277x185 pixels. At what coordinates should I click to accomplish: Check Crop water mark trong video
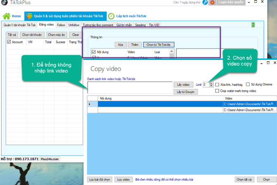217,91
